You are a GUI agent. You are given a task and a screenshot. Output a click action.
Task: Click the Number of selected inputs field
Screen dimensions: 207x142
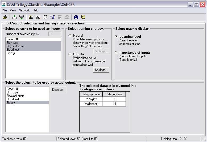[x=55, y=34]
